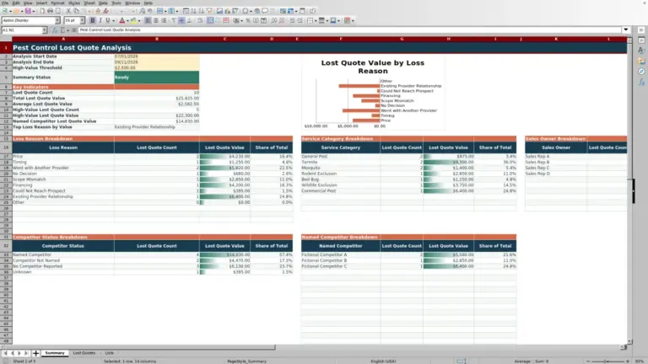The width and height of the screenshot is (648, 364).
Task: Click the formula bar input line
Action: [349, 30]
